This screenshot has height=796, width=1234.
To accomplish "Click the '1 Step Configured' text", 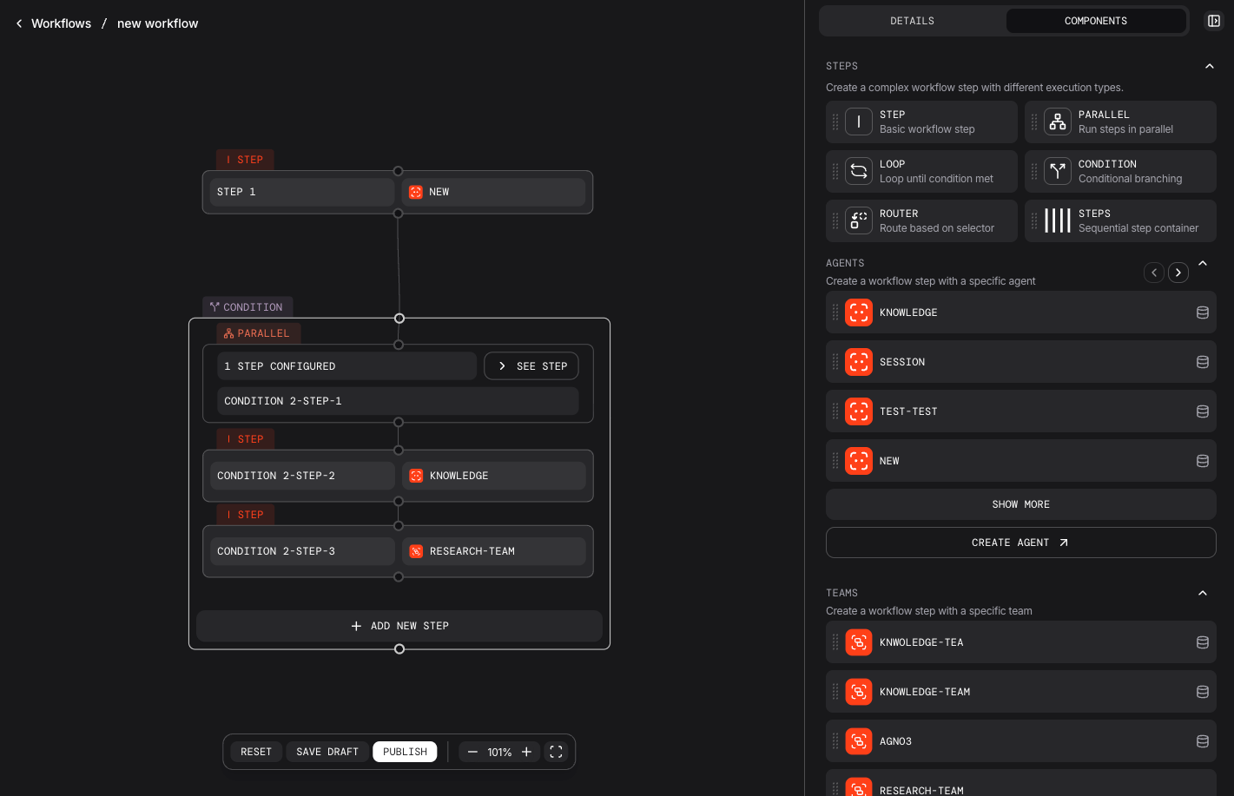I will [x=280, y=366].
